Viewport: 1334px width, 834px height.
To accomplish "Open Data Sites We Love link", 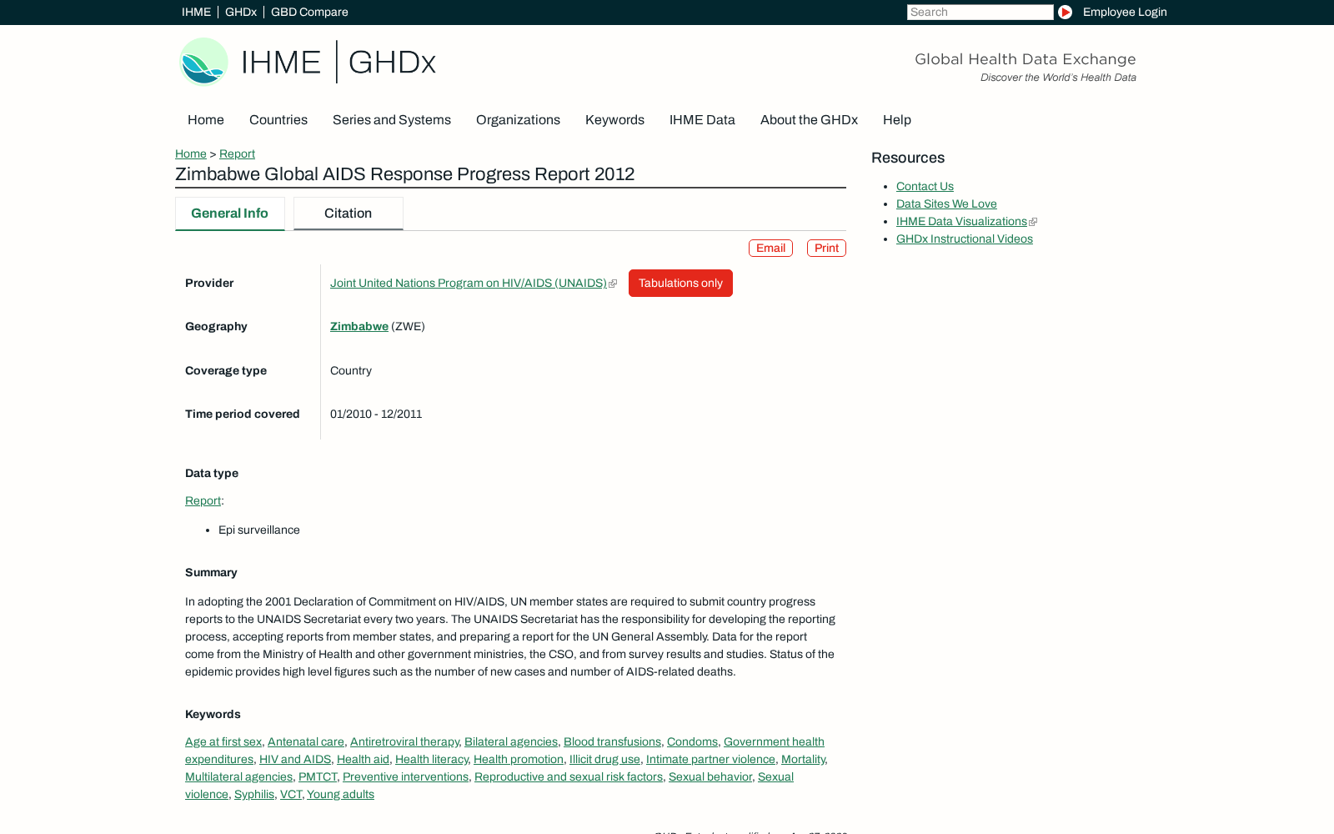I will (946, 203).
